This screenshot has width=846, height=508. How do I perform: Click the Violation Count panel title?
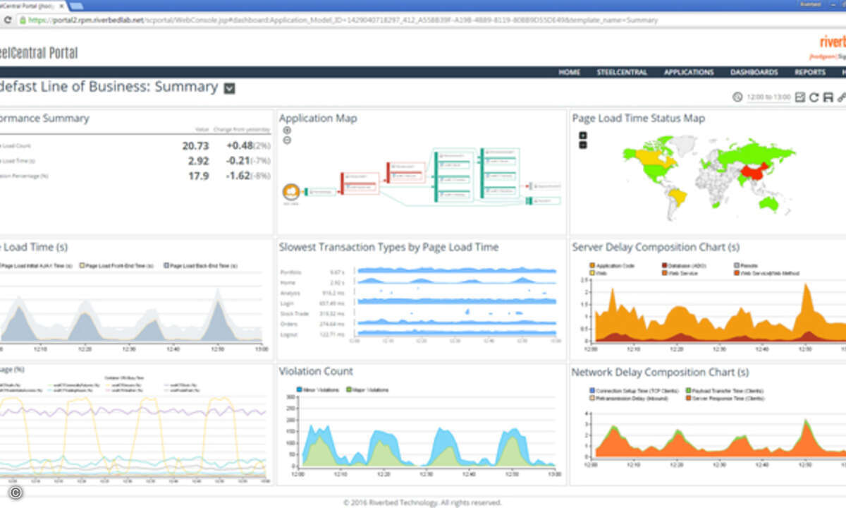[316, 371]
